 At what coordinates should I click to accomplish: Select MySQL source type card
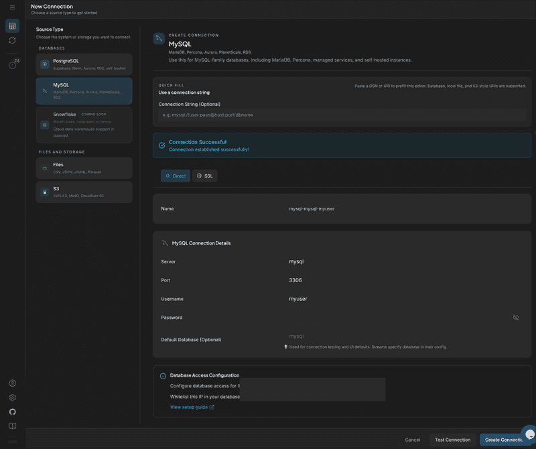[x=84, y=91]
